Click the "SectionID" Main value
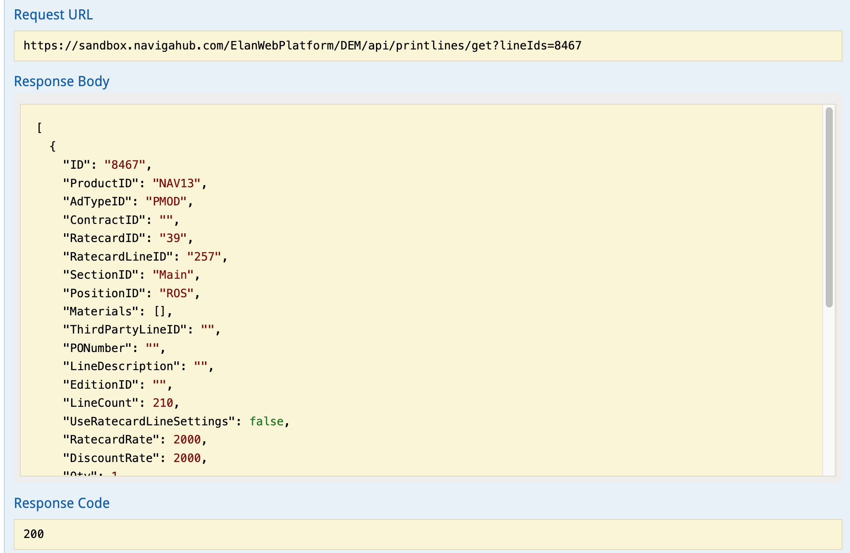The image size is (850, 553). coord(173,275)
